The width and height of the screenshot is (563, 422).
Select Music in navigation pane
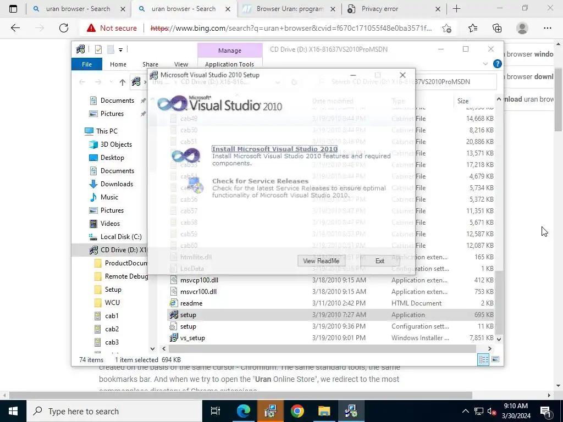coord(109,197)
